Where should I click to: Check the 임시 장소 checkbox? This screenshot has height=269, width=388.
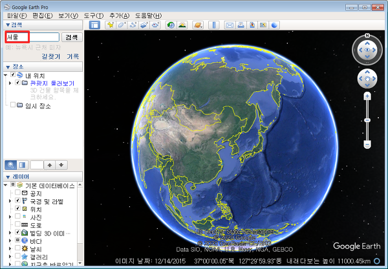[x=13, y=105]
